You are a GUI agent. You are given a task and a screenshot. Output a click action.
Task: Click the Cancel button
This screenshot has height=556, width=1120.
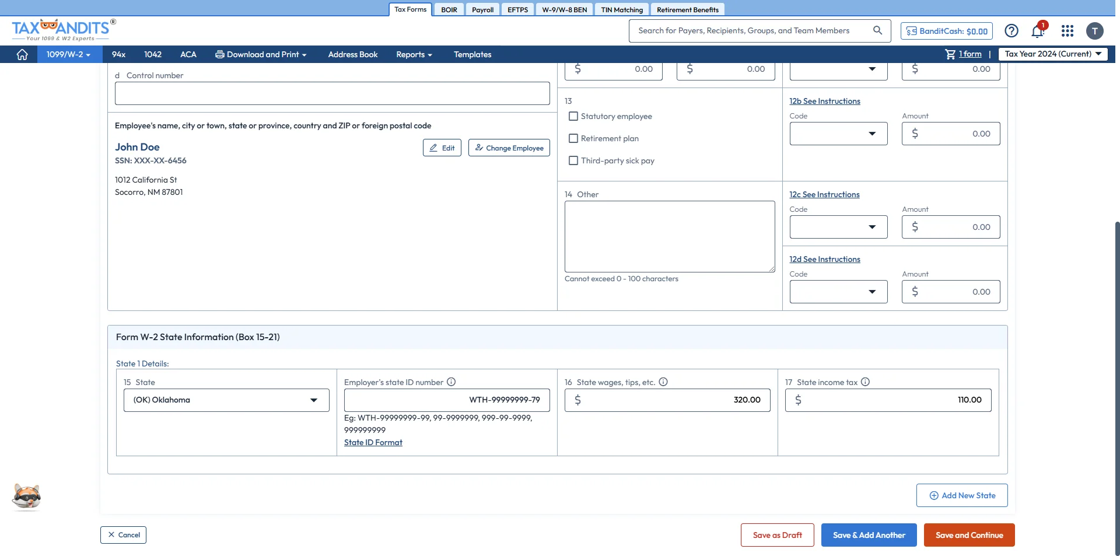(x=123, y=535)
